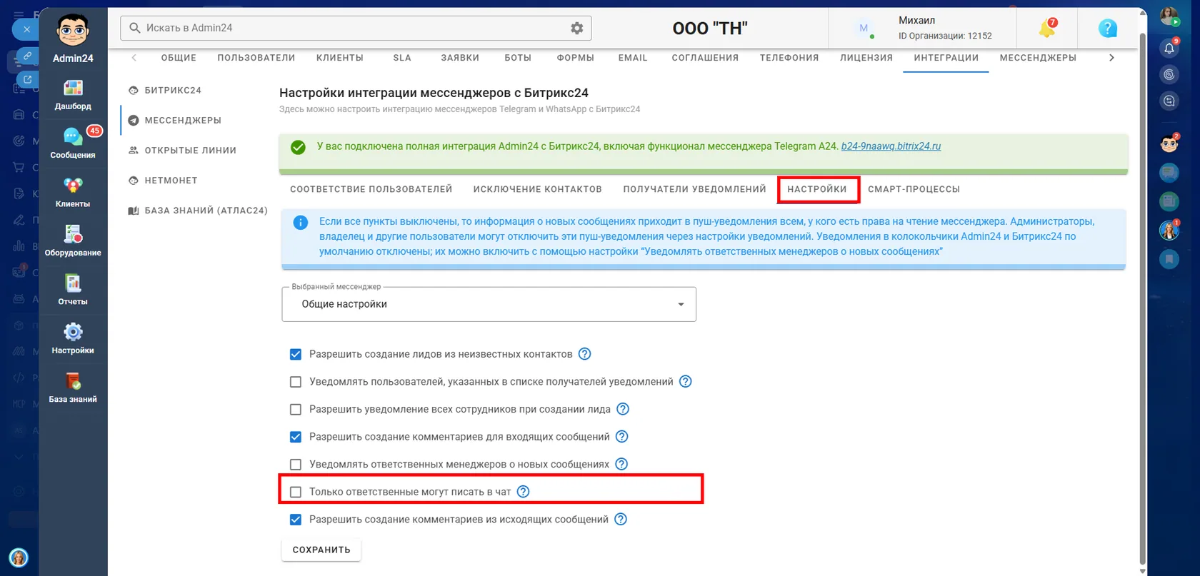Open the b24-9naawq.bitrix24.ru link
Screen dimensions: 1200x576
pyautogui.click(x=891, y=146)
